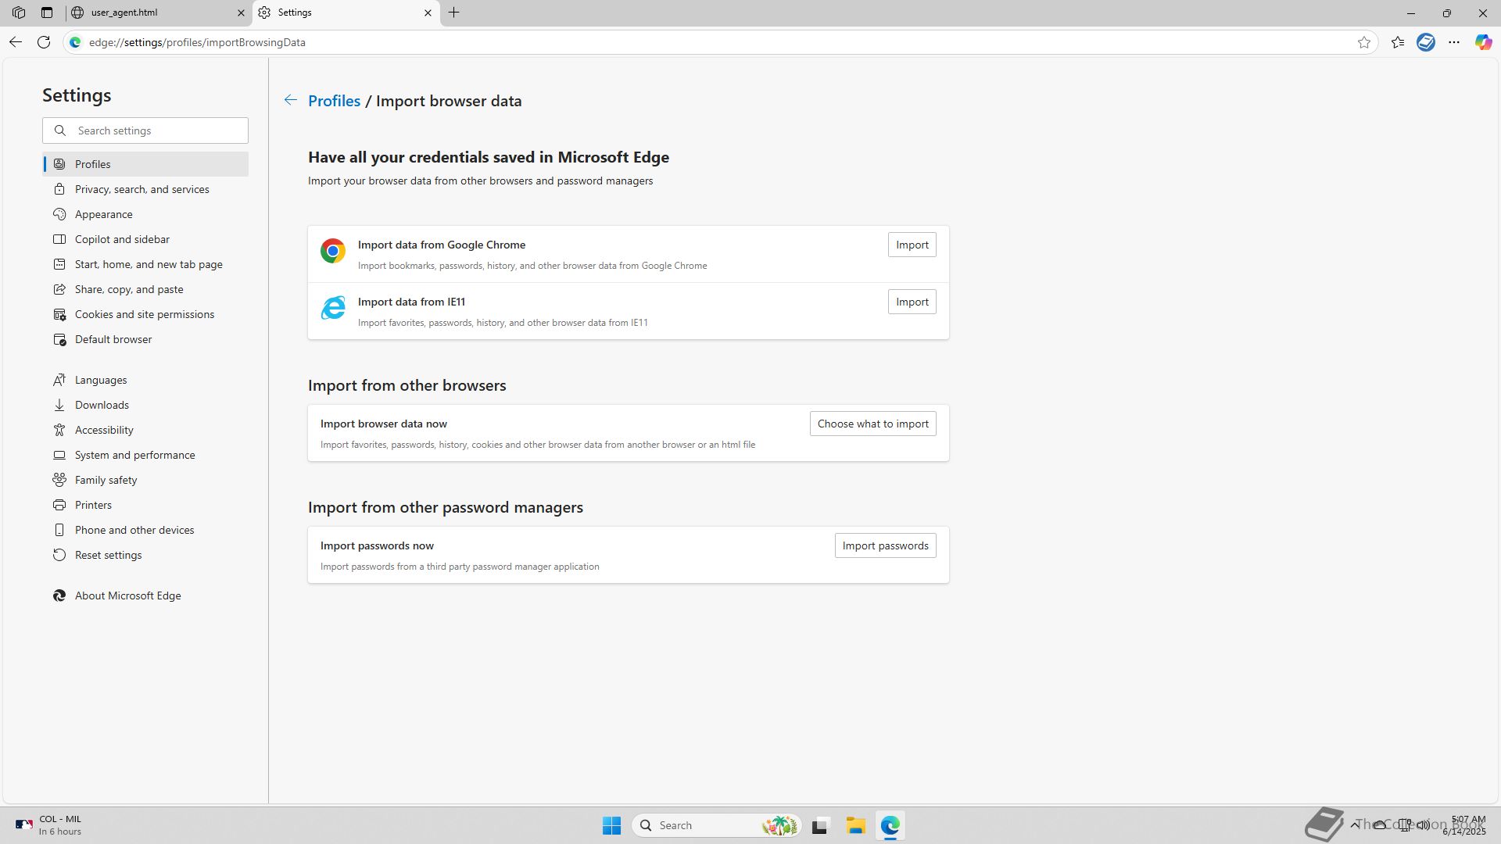Click the Profiles breadcrumb link

[334, 101]
